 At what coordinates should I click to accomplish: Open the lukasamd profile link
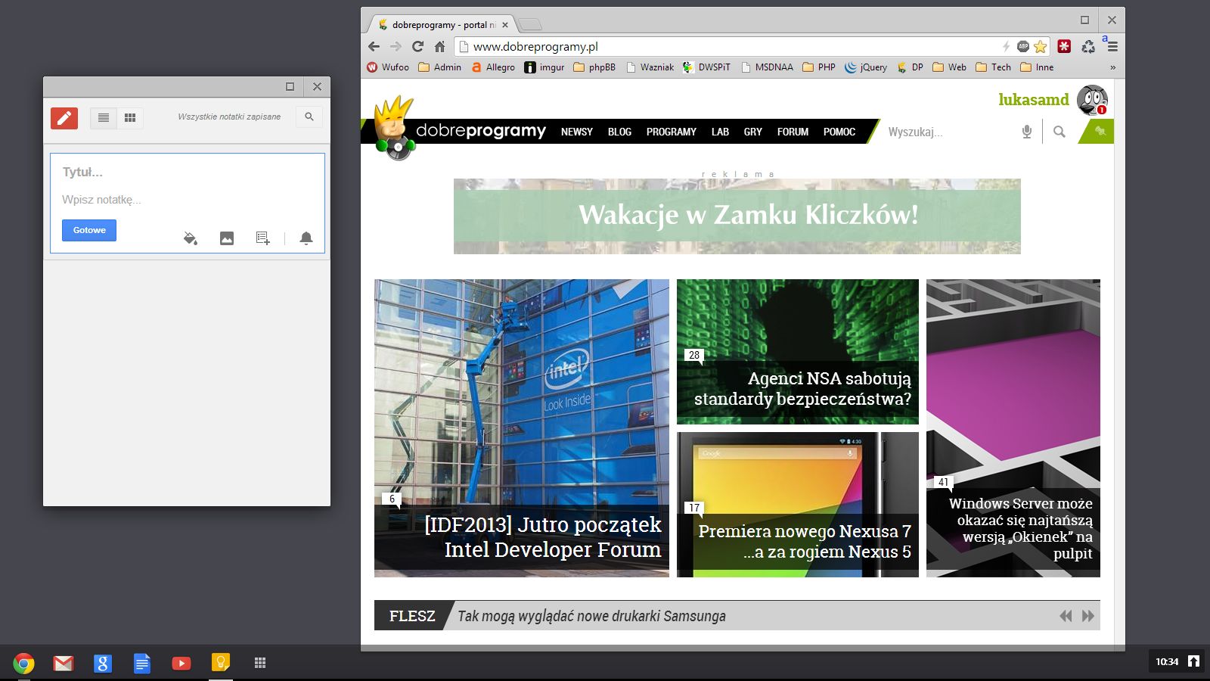1034,100
